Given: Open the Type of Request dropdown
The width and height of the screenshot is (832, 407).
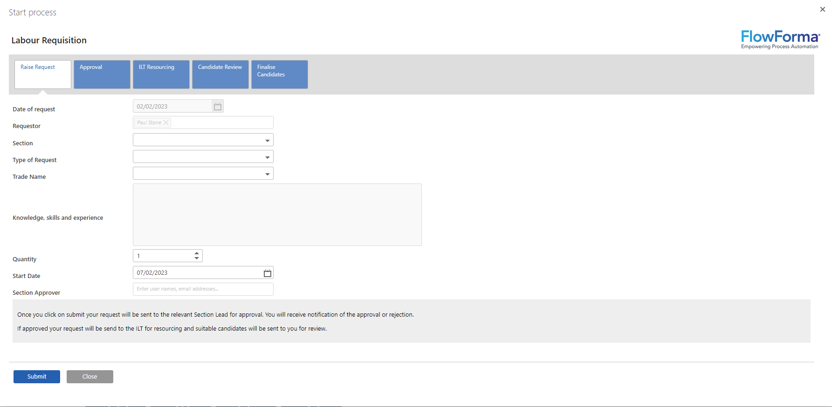Looking at the screenshot, I should pyautogui.click(x=267, y=157).
